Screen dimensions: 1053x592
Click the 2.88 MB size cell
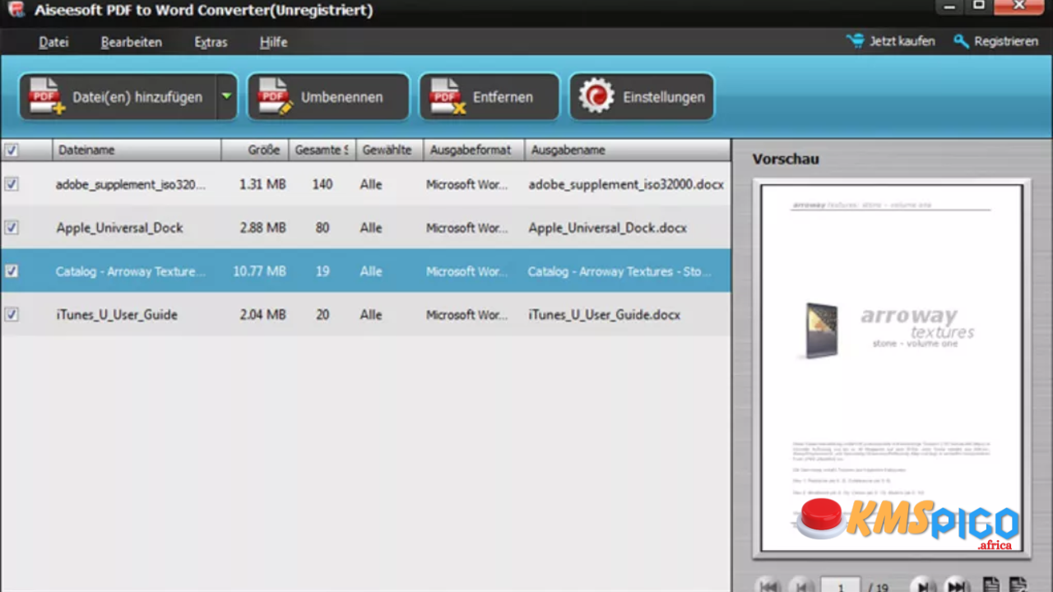point(262,228)
